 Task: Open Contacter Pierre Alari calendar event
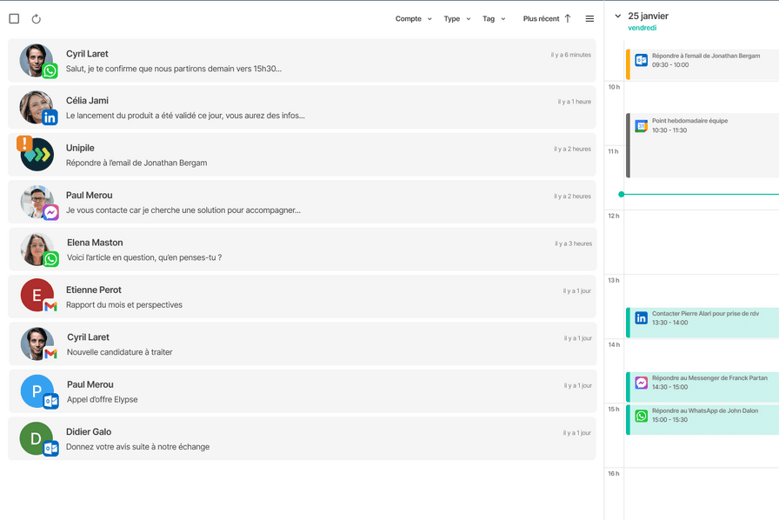point(704,318)
